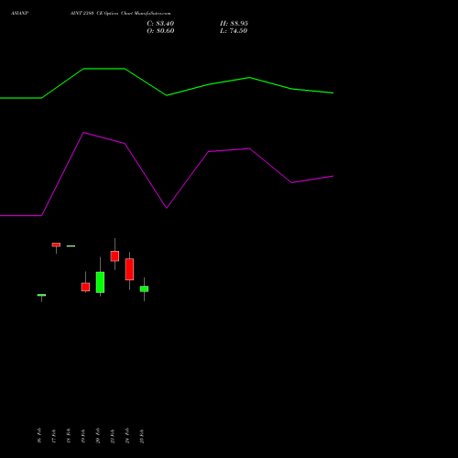Select the 24 Feb date label
Viewport: 458px width, 458px height.
pyautogui.click(x=127, y=435)
